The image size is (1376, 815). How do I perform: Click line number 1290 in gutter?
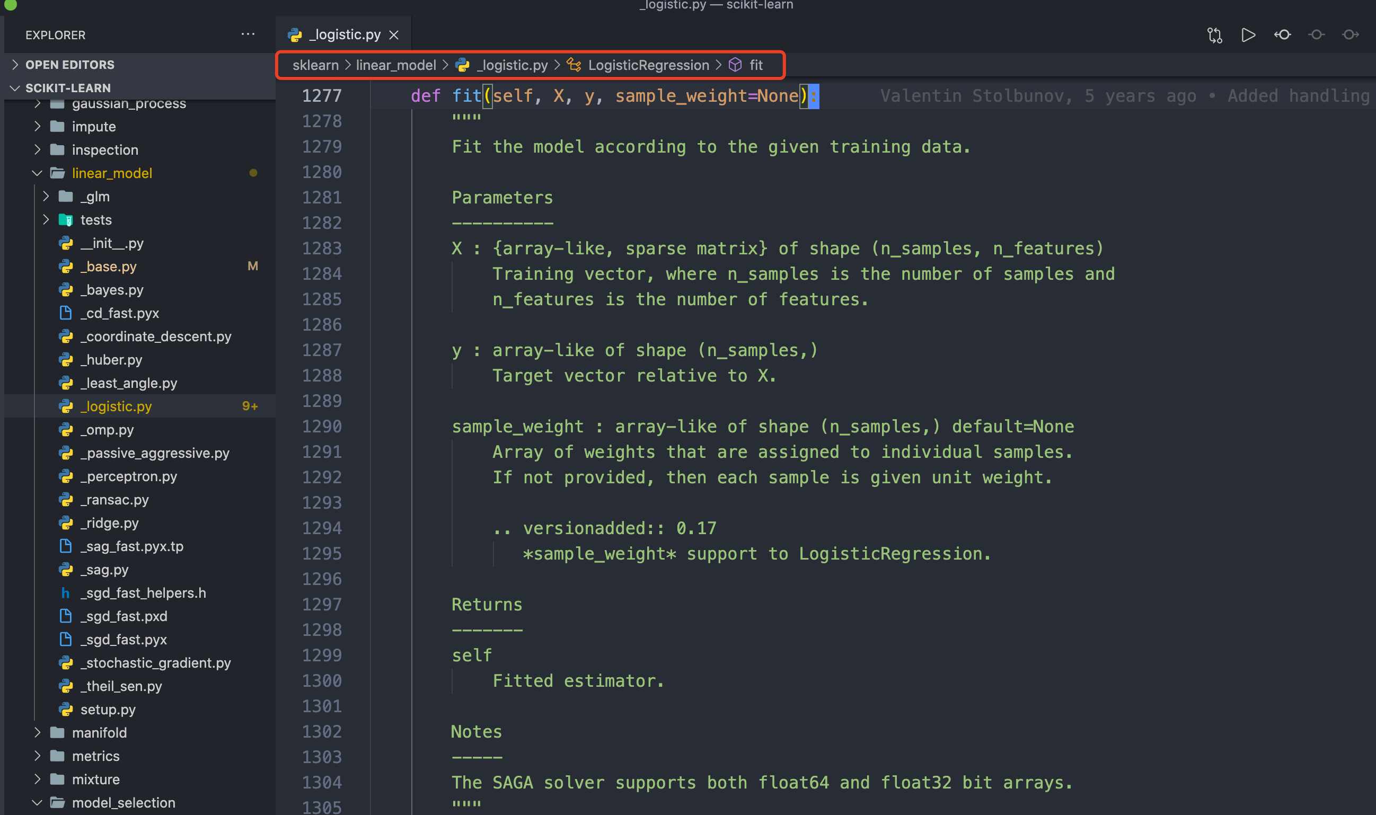(322, 427)
